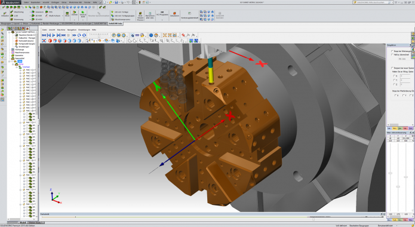
Task: Click the loop refresh simulation icon
Action: [79, 35]
